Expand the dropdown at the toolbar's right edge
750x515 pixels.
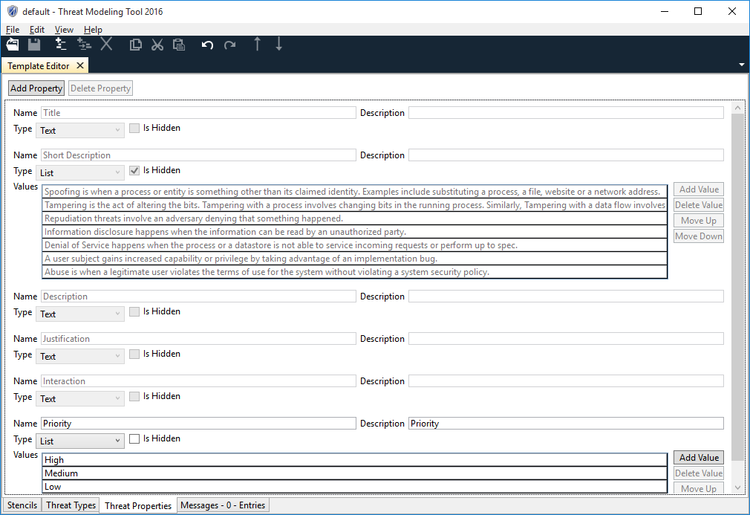coord(741,65)
